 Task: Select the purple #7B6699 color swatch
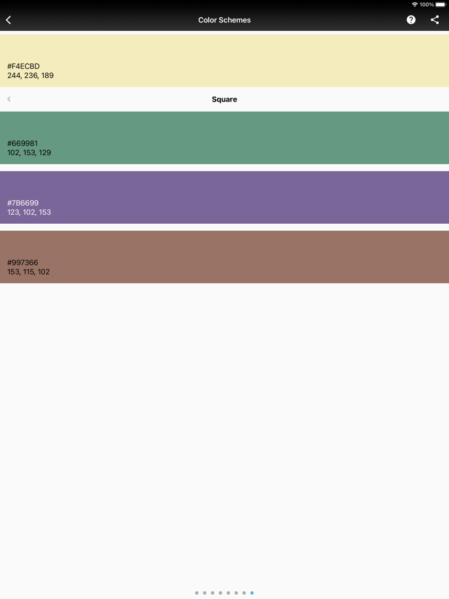click(x=224, y=198)
